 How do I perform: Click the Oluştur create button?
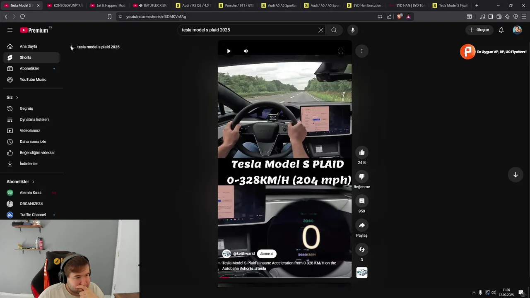[x=479, y=30]
